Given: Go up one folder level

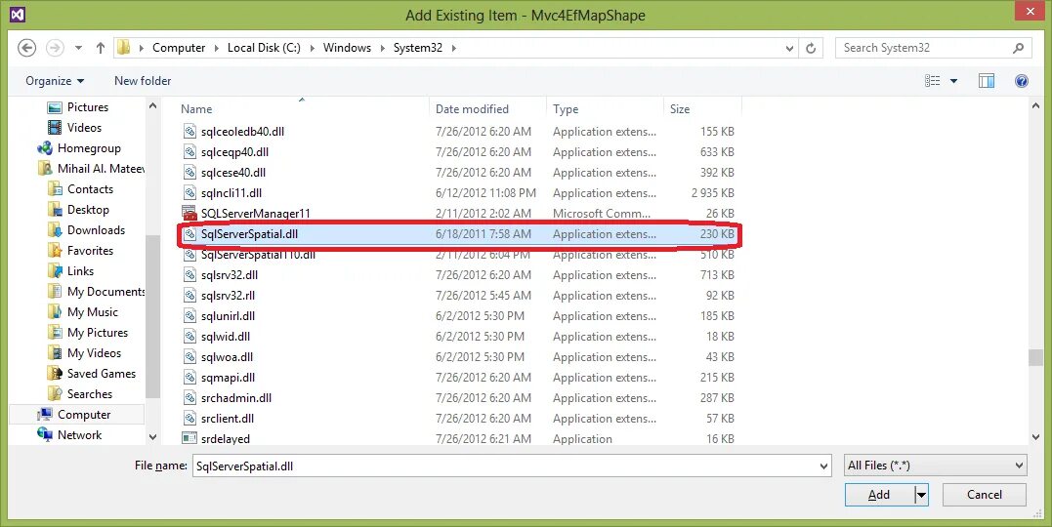Looking at the screenshot, I should coord(101,48).
